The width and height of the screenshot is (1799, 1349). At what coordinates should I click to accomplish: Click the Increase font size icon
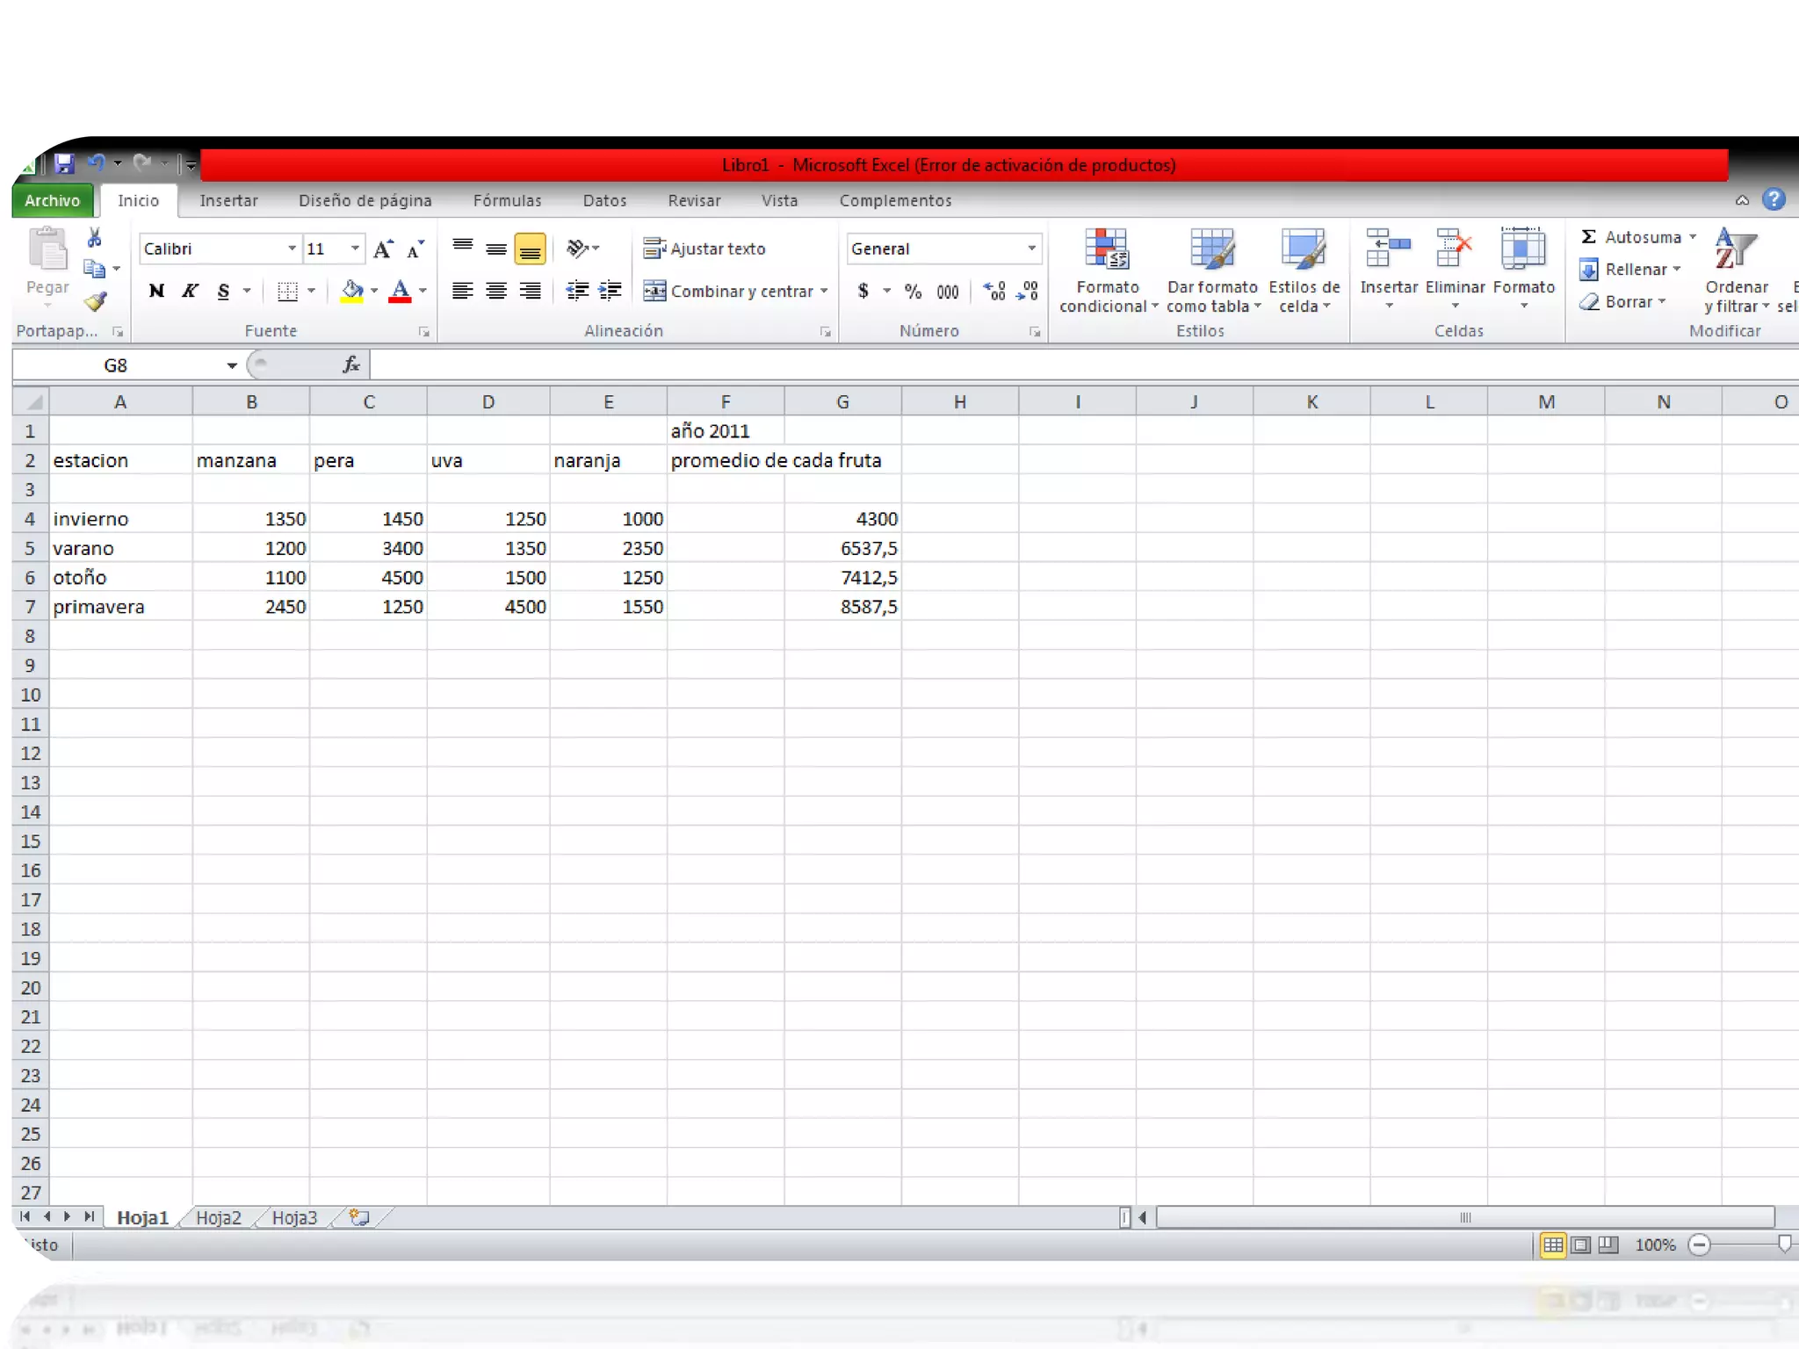pyautogui.click(x=383, y=249)
